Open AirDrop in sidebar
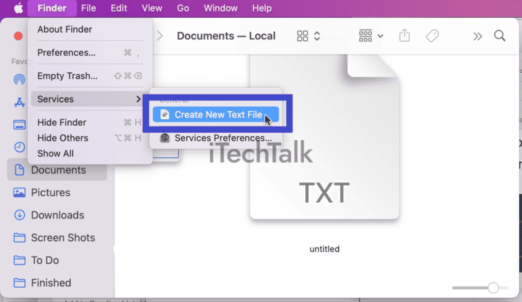Viewport: 522px width, 302px height. [19, 80]
